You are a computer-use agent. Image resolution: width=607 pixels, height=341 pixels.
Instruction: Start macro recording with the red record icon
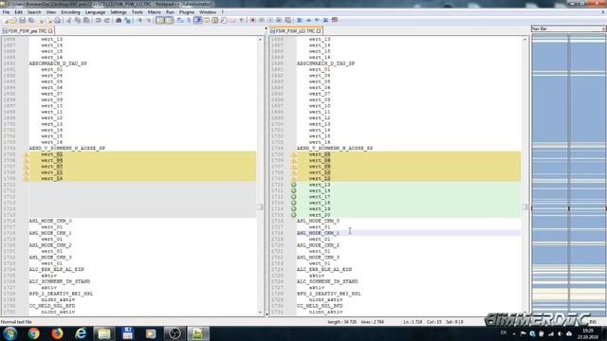(253, 20)
